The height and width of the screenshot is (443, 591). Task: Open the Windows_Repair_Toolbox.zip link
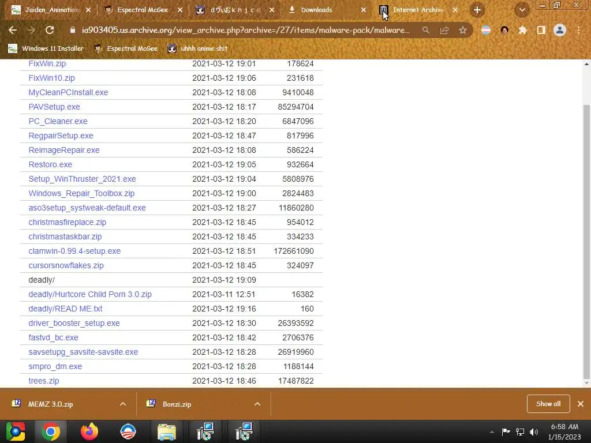click(x=81, y=193)
